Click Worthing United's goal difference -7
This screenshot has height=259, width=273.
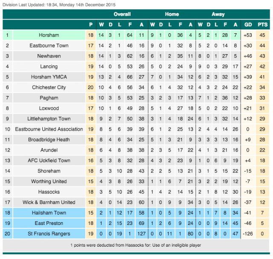(248, 181)
